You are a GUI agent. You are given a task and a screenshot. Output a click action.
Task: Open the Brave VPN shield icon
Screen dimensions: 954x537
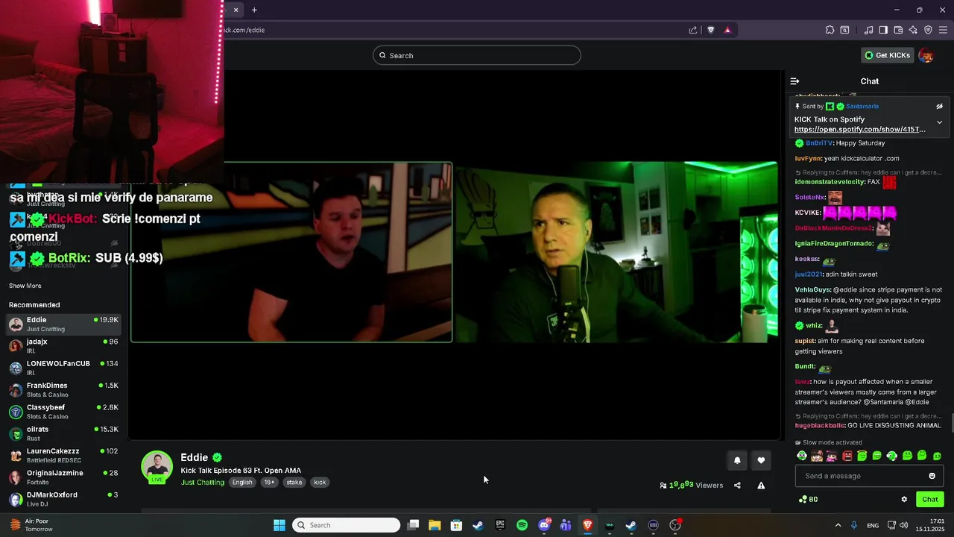[928, 30]
